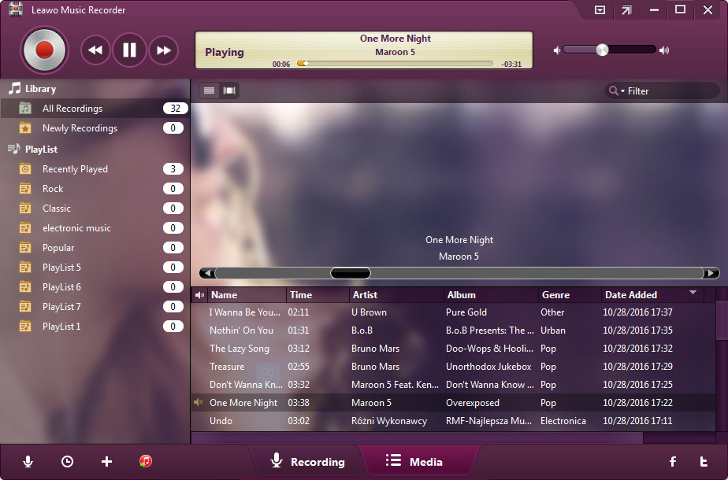The height and width of the screenshot is (480, 728).
Task: Switch to cover flow view mode
Action: pos(229,90)
